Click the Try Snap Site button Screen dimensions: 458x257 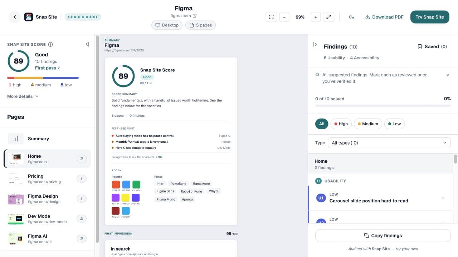[x=430, y=17]
